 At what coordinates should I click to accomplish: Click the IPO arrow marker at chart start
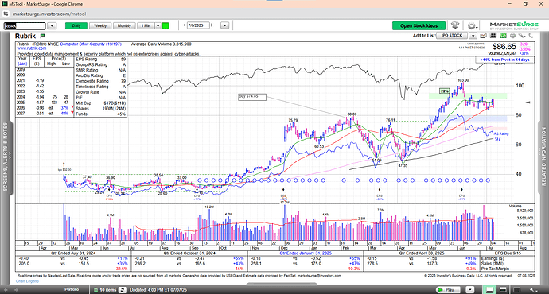[64, 164]
